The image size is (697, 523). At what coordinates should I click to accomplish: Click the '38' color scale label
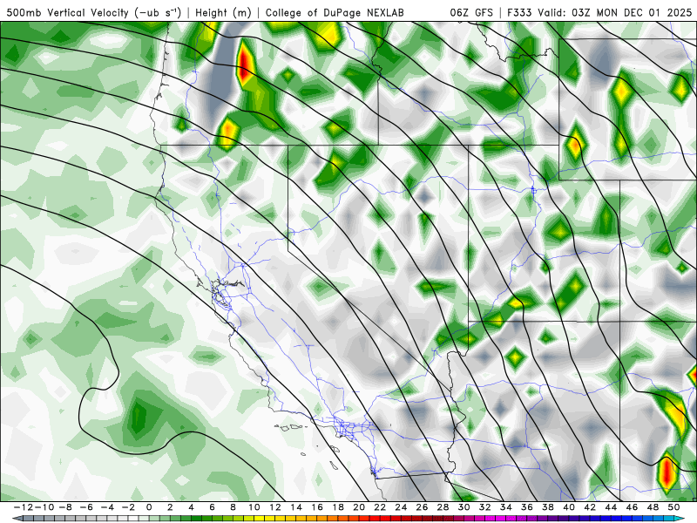(548, 507)
